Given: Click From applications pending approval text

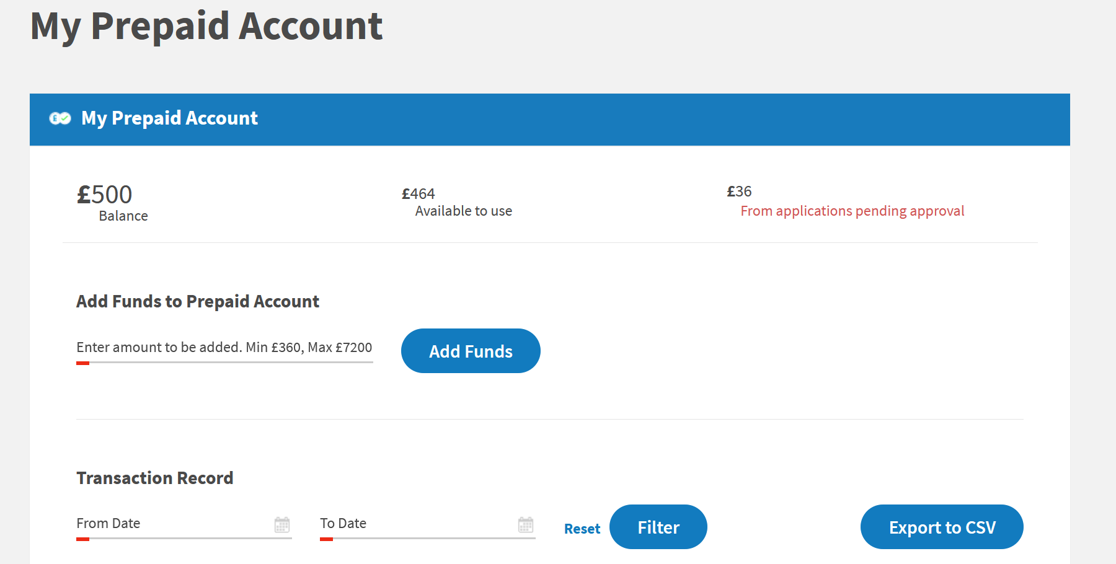Looking at the screenshot, I should pyautogui.click(x=852, y=211).
